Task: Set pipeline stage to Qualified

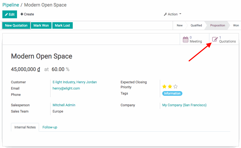Action: [196, 25]
